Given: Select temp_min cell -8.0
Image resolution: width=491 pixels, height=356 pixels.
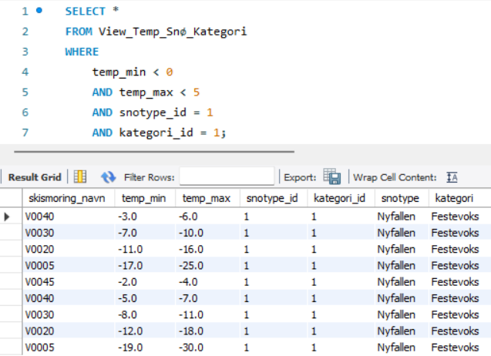Looking at the screenshot, I should click(x=145, y=314).
